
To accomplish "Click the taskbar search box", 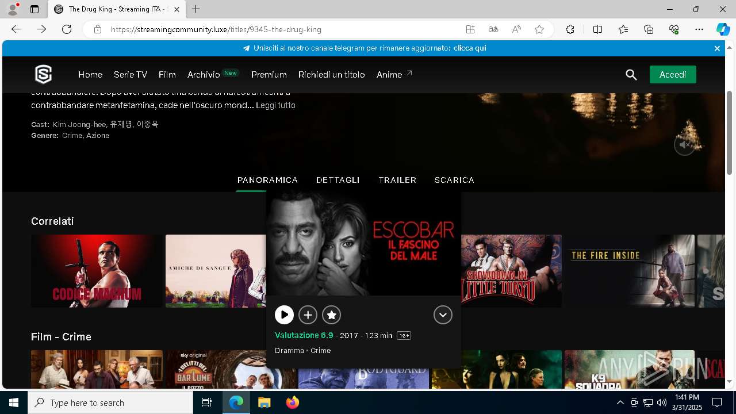I will (110, 402).
